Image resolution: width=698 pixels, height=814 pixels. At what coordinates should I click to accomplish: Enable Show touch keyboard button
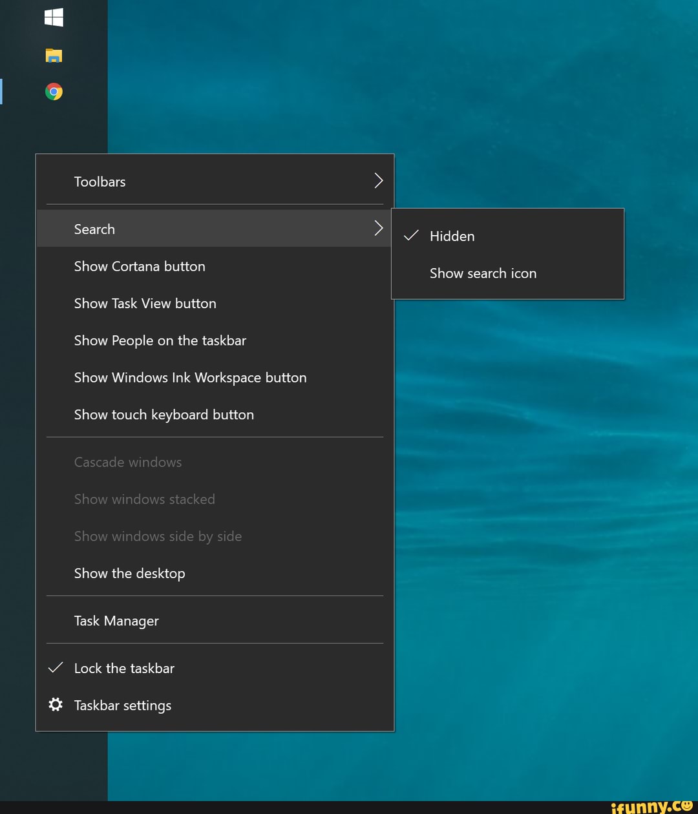pos(164,415)
